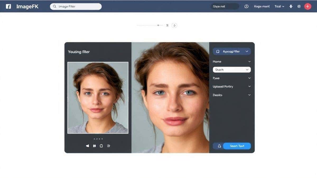Focus the Image Filter search field

pos(76,6)
